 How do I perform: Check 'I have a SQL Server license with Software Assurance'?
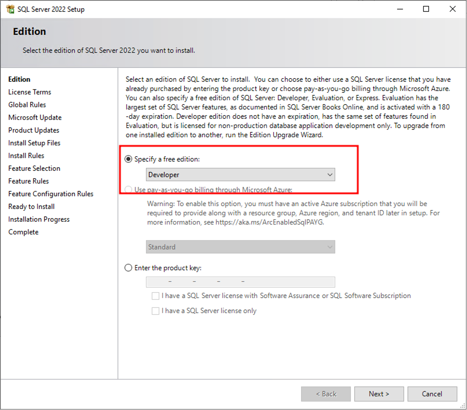pyautogui.click(x=156, y=296)
